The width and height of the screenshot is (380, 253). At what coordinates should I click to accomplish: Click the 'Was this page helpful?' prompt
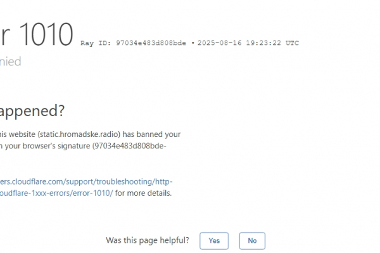pyautogui.click(x=148, y=240)
